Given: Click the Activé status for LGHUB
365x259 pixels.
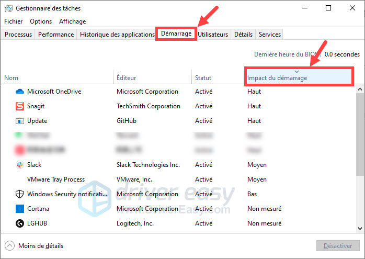Looking at the screenshot, I should pos(204,223).
